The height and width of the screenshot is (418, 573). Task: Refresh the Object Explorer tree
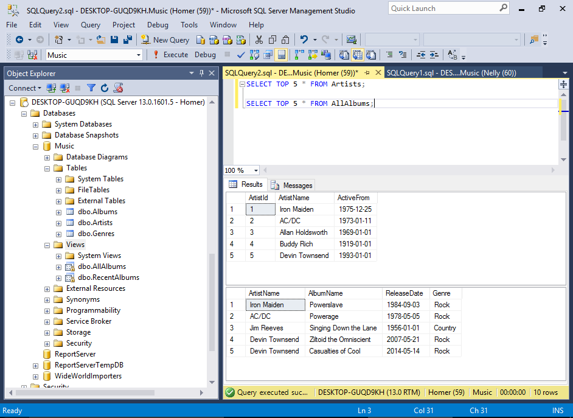(105, 88)
